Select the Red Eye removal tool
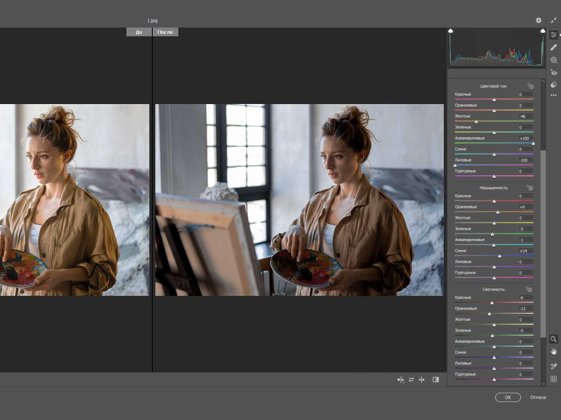 point(554,72)
